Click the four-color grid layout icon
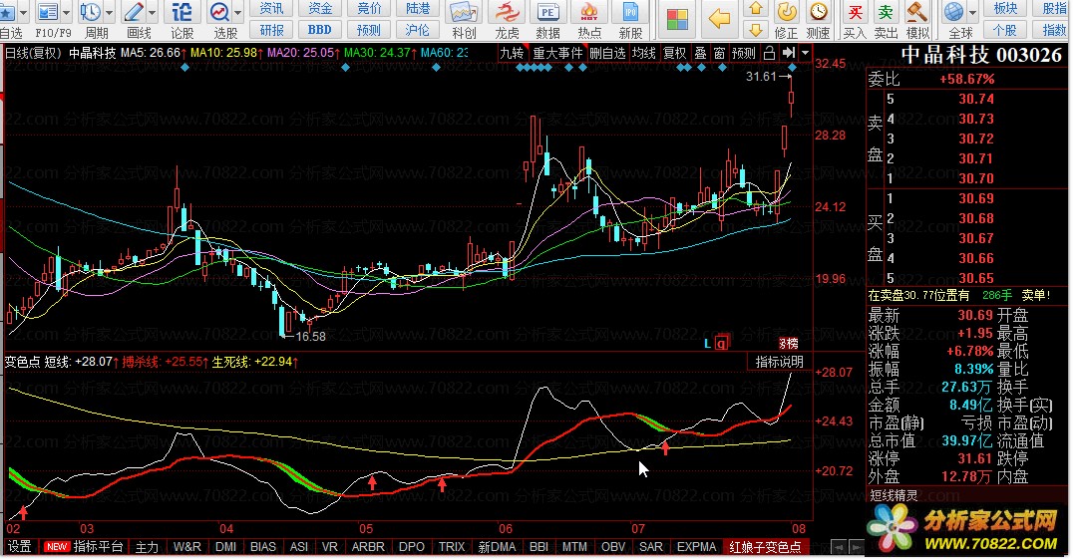The width and height of the screenshot is (1074, 560). 677,19
